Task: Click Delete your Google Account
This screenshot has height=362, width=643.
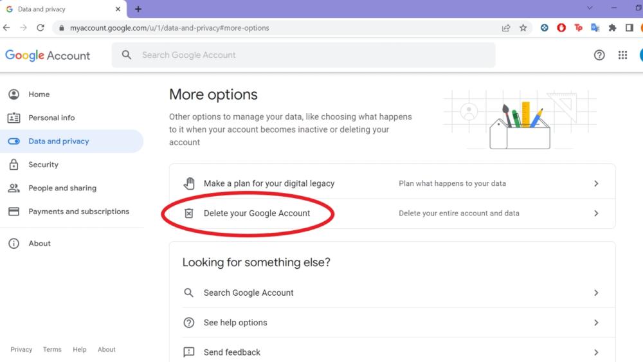Action: click(x=392, y=213)
